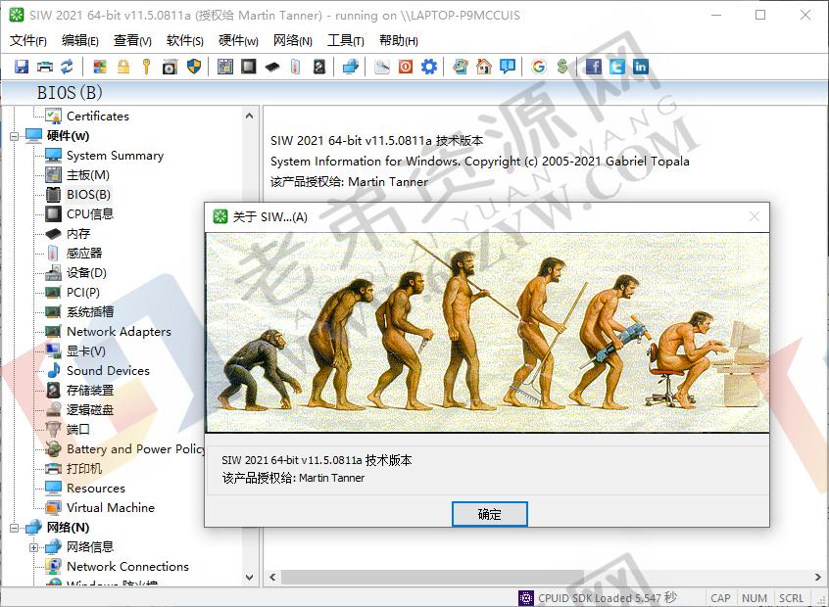Viewport: 829px width, 607px height.
Task: Open the 查看(V) menu
Action: [x=132, y=41]
